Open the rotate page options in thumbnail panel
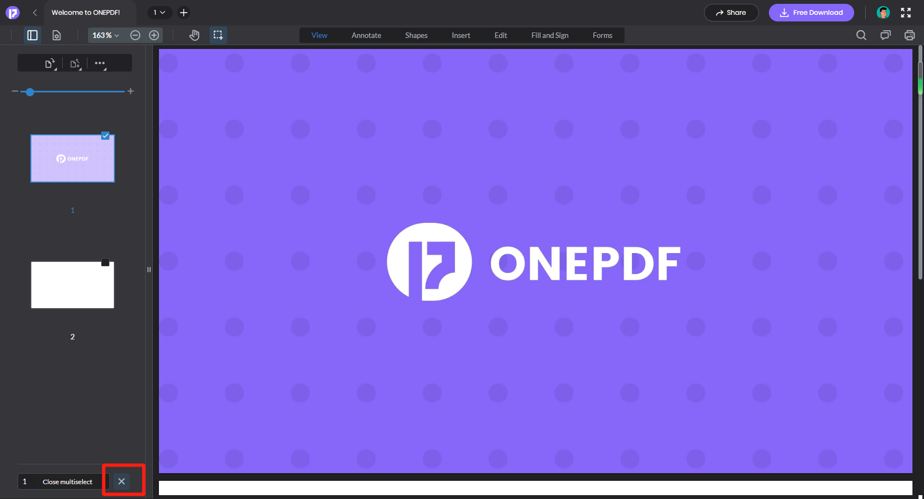Screen dimensions: 924x499 click(51, 64)
